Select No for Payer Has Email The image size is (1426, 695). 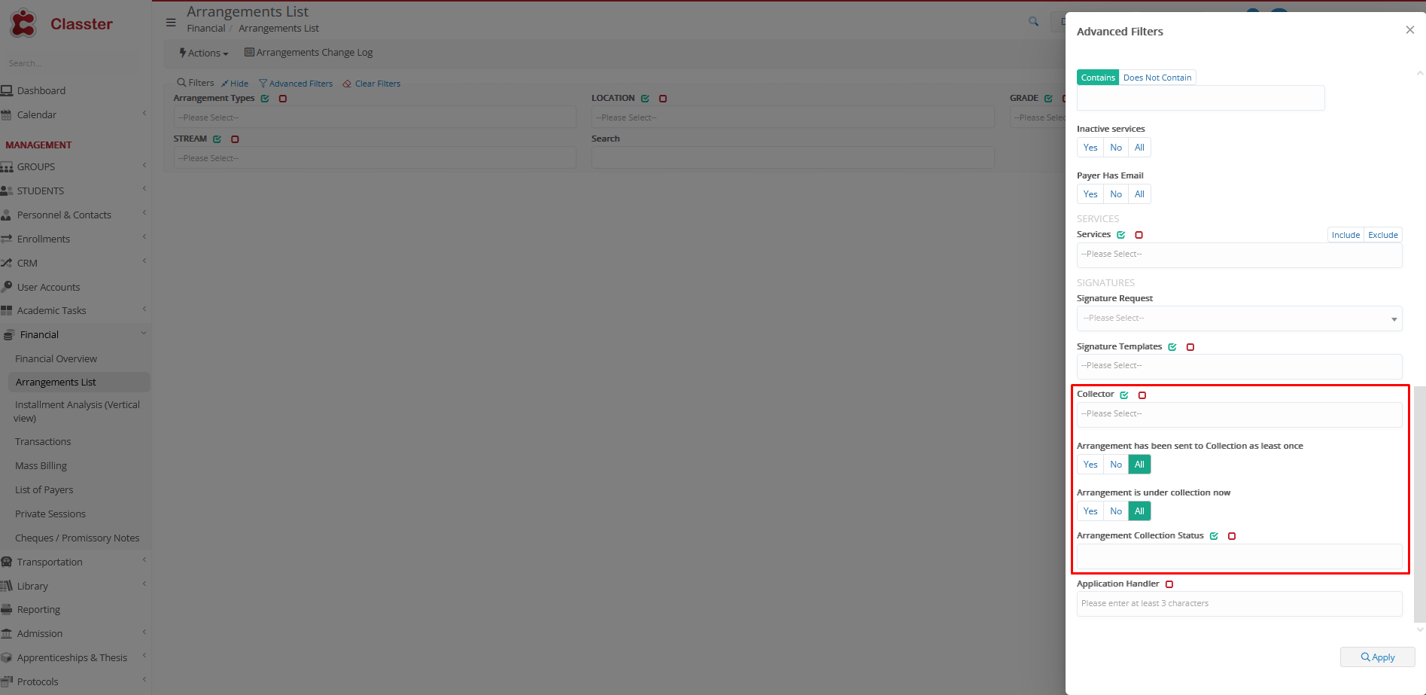[x=1116, y=194]
